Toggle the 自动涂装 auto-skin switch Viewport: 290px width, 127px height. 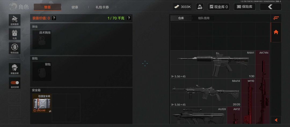tap(15, 83)
